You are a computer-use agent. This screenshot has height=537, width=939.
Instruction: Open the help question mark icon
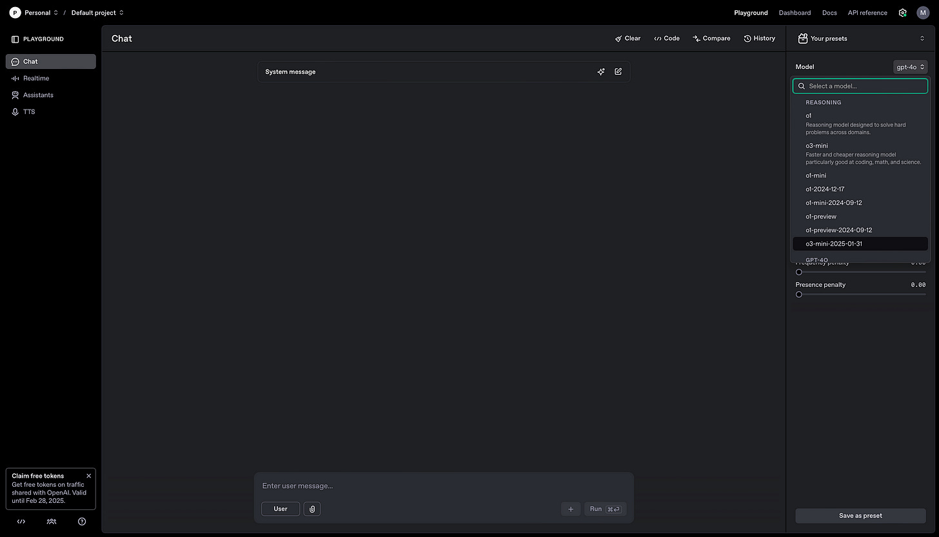pos(82,522)
